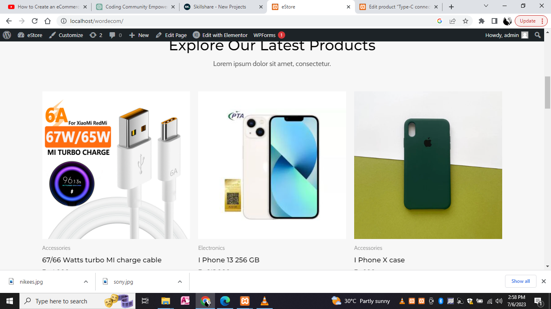Screen dimensions: 551x309
Task: Share this page from address bar
Action: click(x=453, y=21)
